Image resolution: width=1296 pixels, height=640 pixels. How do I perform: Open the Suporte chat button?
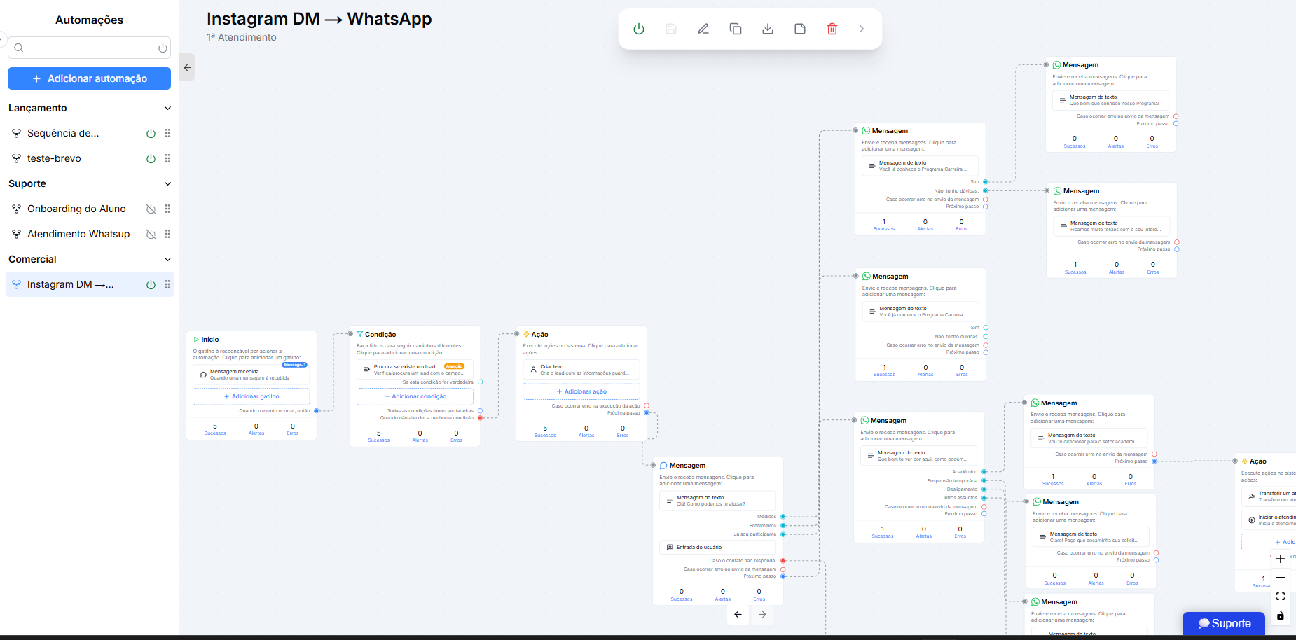click(1224, 623)
